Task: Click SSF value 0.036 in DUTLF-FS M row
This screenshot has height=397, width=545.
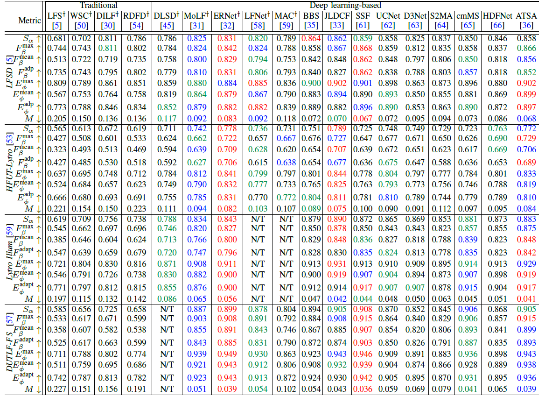Action: click(x=363, y=390)
